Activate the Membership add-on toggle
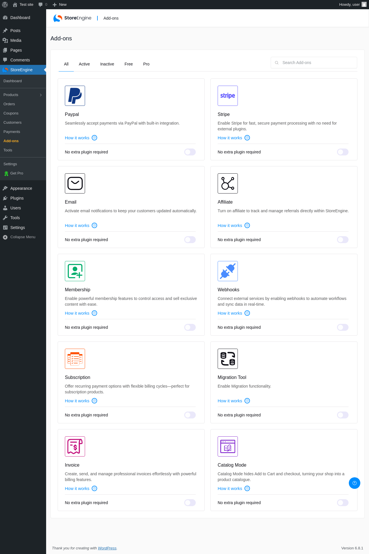 click(x=190, y=327)
